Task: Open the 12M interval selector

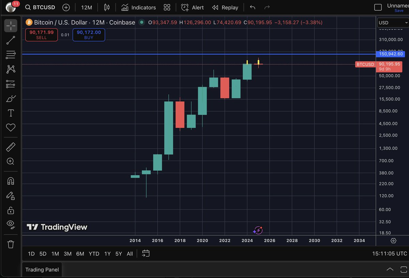Action: tap(87, 7)
